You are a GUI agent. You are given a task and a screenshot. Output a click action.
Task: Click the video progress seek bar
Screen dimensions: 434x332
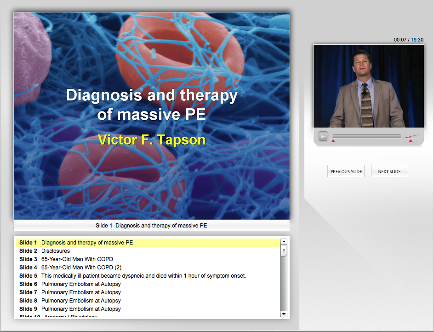[366, 136]
